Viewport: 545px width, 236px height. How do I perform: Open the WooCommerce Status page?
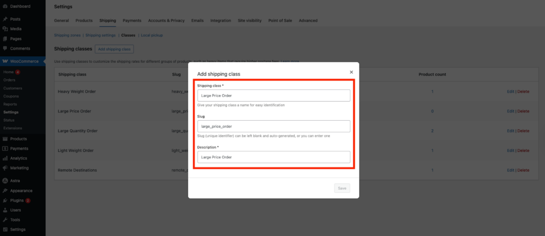(x=9, y=120)
